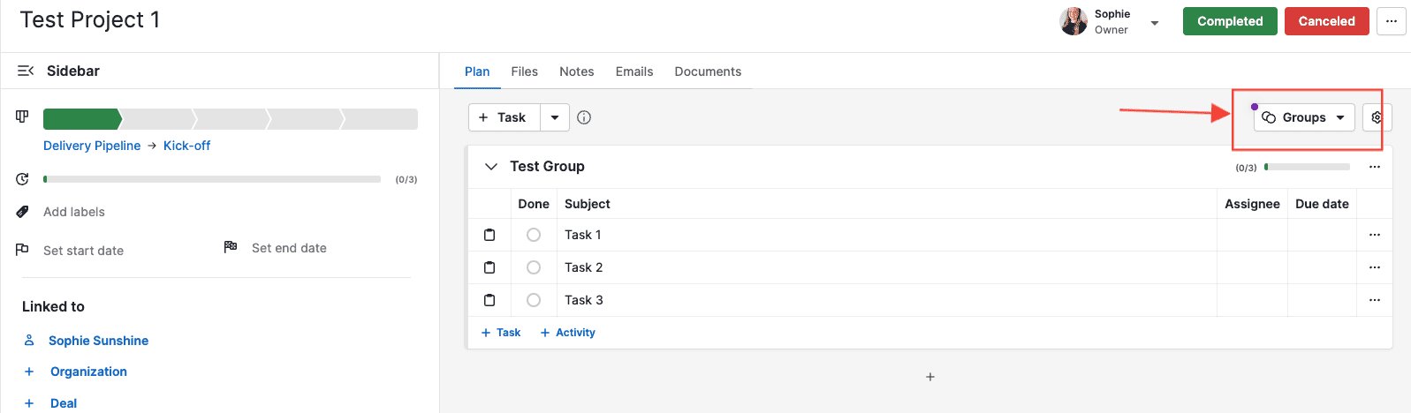This screenshot has height=413, width=1411.
Task: Switch to the Documents tab
Action: pos(708,71)
